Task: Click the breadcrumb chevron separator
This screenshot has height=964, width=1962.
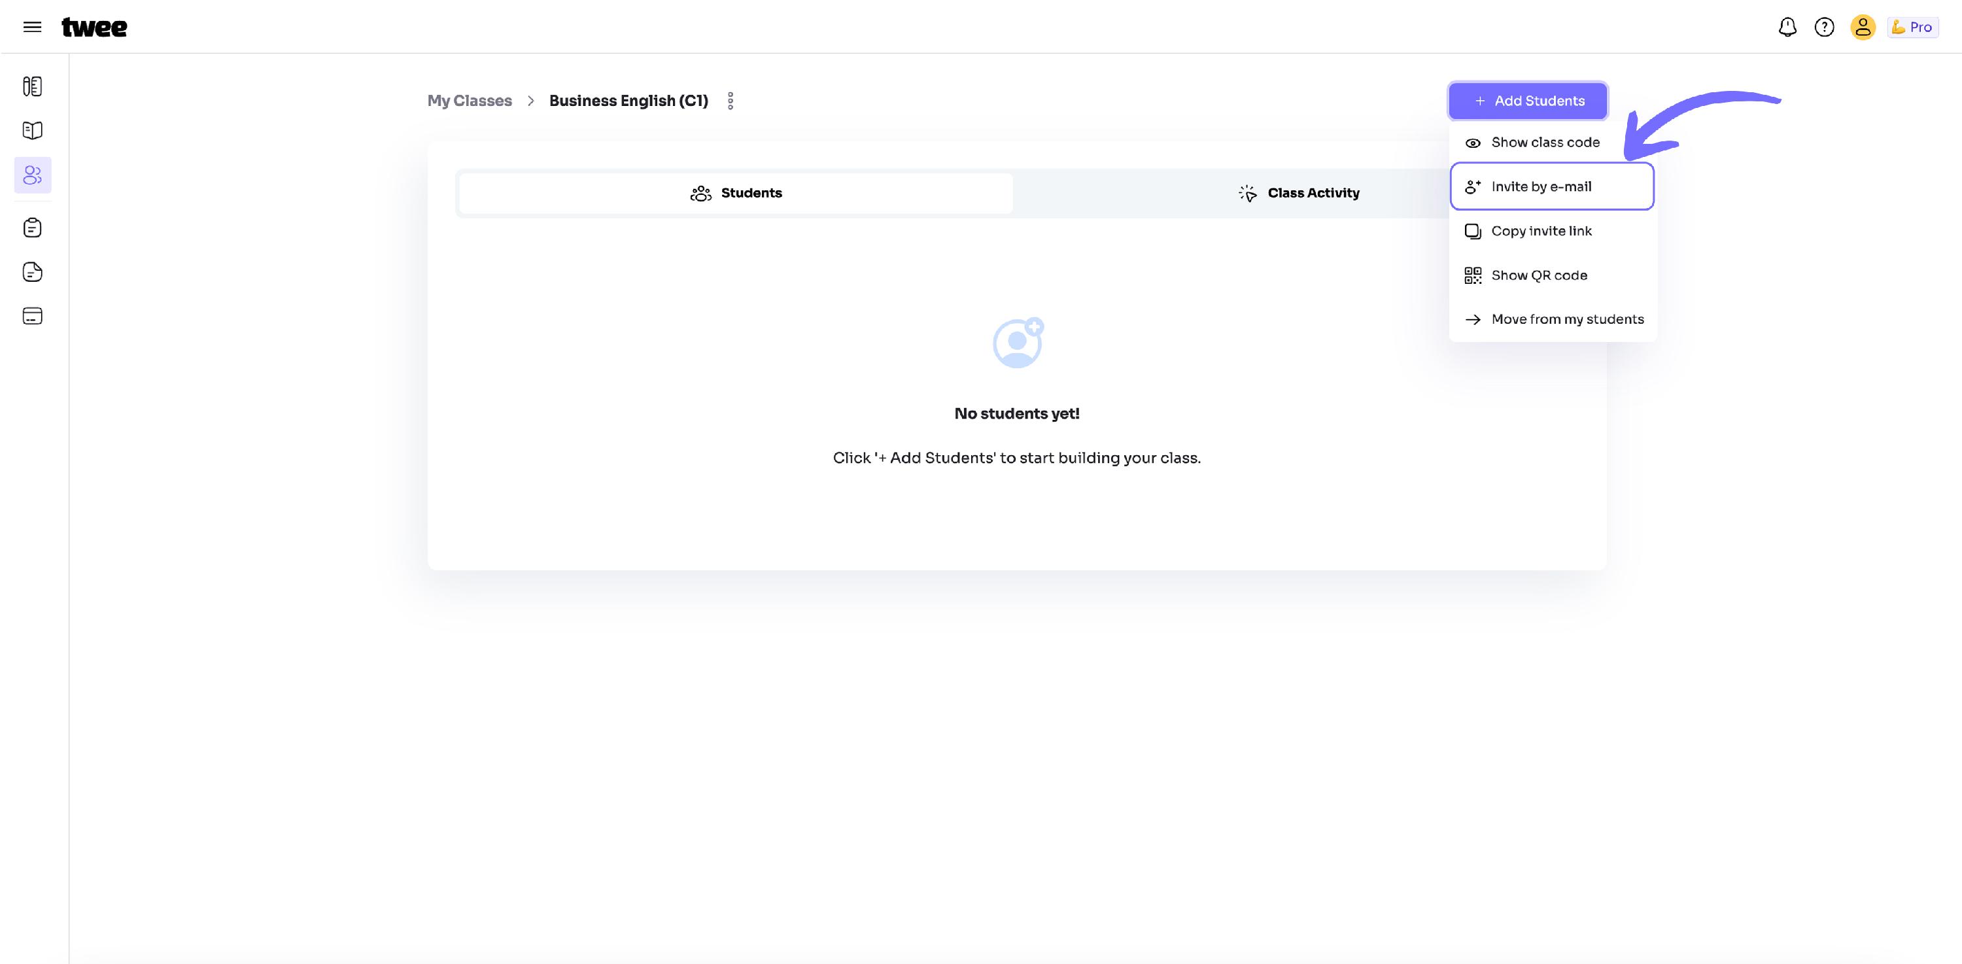Action: coord(531,101)
